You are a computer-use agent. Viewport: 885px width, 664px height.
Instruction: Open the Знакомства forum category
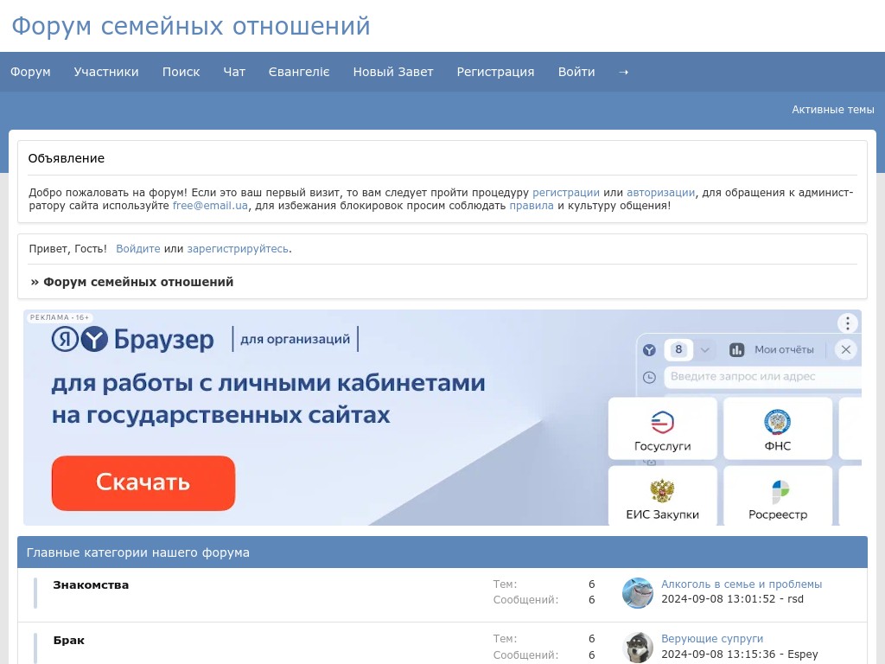click(x=91, y=585)
